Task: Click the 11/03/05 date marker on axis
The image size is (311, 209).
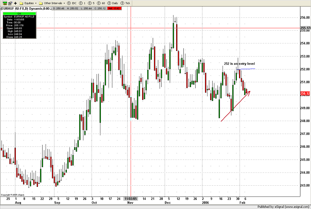Action: coord(131,199)
